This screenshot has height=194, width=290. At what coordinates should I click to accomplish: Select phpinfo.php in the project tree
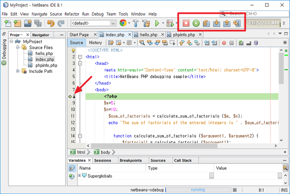coord(46,65)
